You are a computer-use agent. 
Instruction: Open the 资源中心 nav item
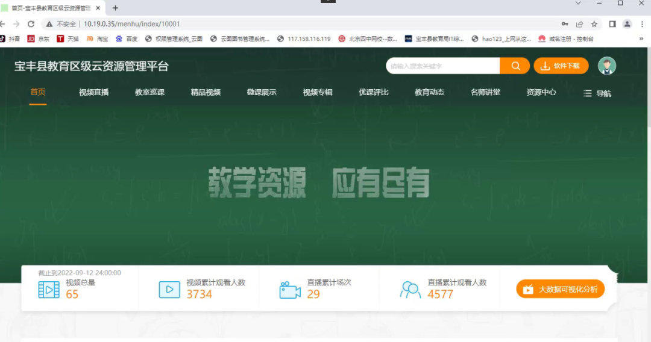point(541,93)
